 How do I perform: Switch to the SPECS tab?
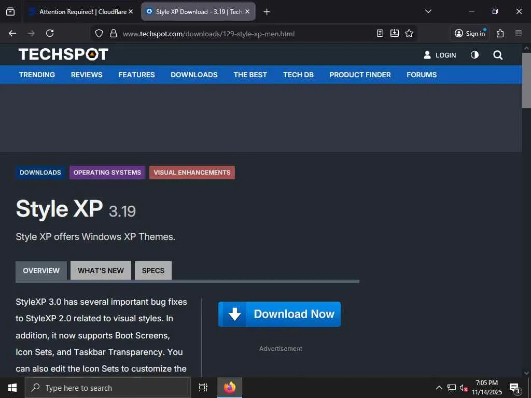[x=153, y=271]
